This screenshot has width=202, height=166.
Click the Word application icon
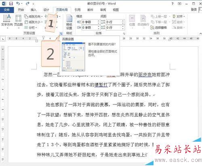(x=4, y=4)
